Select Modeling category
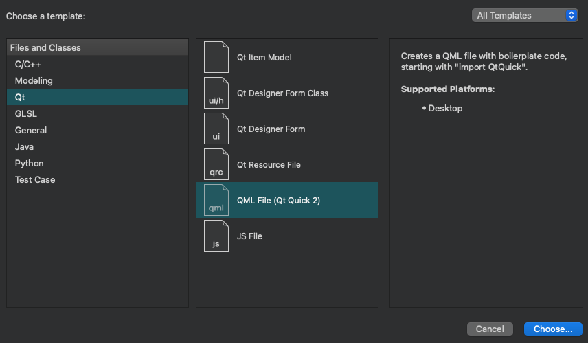This screenshot has height=343, width=588. pos(98,80)
